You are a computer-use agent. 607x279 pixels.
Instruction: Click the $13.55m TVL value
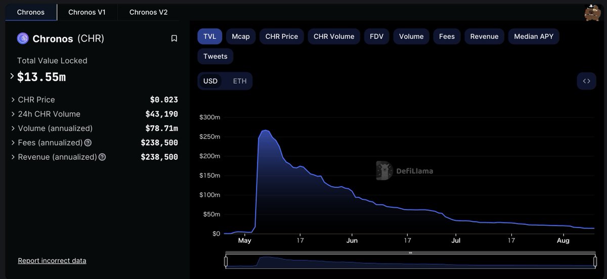click(41, 77)
